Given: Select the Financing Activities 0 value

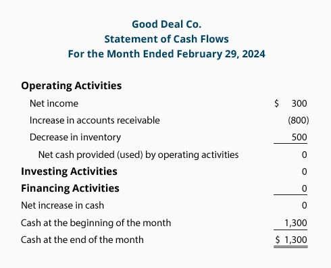Looking at the screenshot, I should pos(304,188).
